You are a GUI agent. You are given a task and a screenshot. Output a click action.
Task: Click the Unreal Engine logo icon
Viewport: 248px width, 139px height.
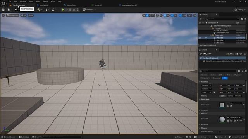click(3, 3)
